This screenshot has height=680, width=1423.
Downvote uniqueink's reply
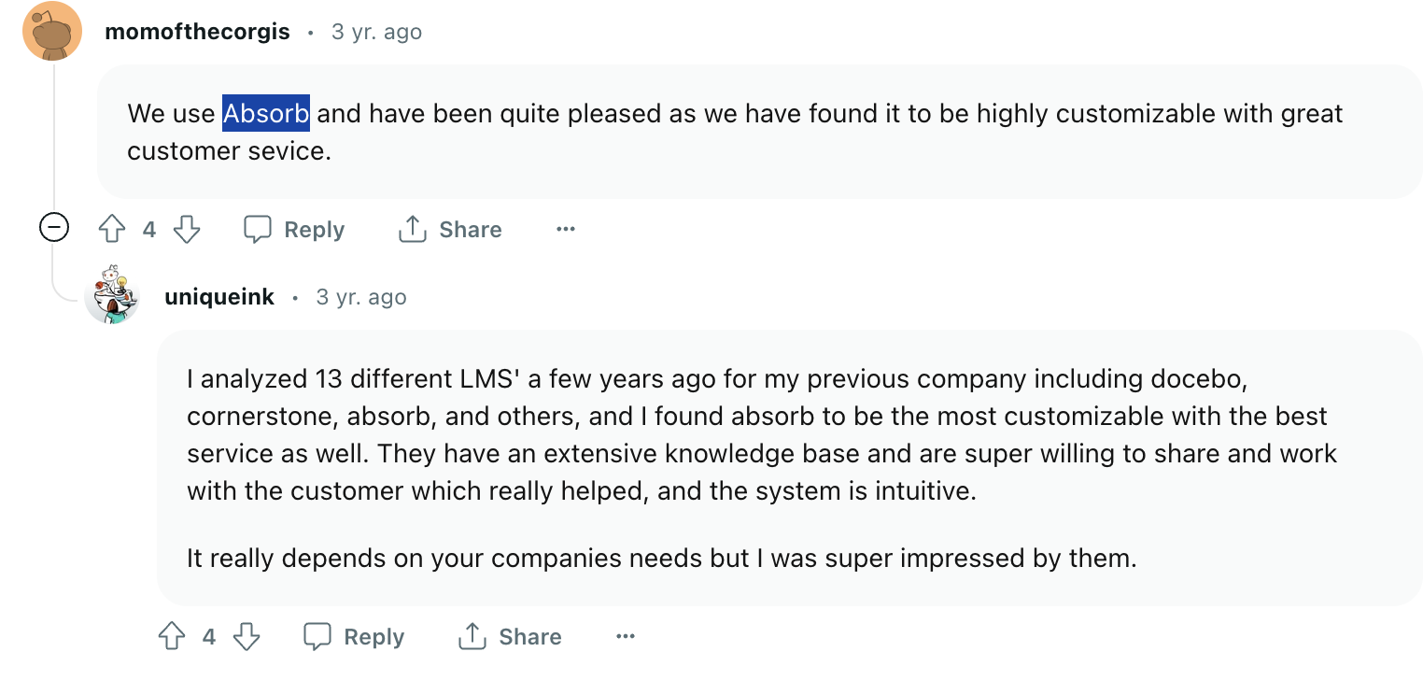coord(246,636)
